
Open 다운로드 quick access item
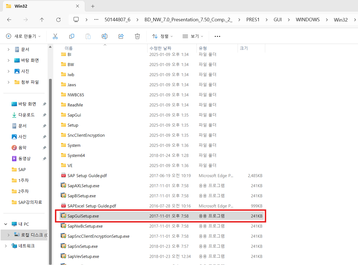click(27, 115)
